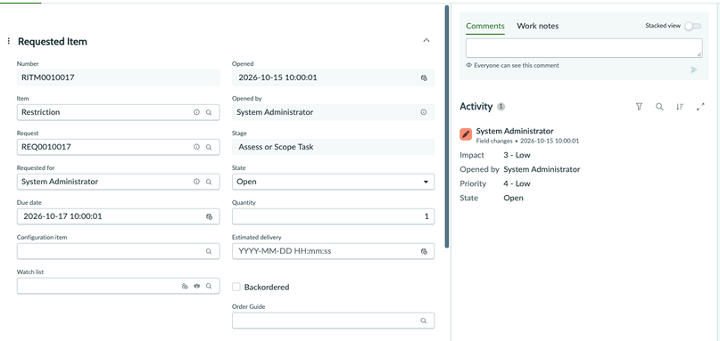Click the Activity count badge

click(x=501, y=107)
